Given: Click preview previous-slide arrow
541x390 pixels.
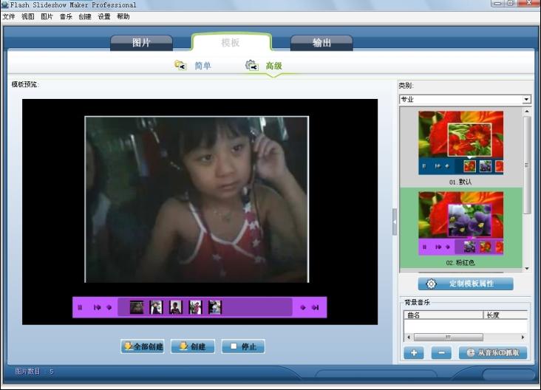Looking at the screenshot, I should [x=109, y=307].
